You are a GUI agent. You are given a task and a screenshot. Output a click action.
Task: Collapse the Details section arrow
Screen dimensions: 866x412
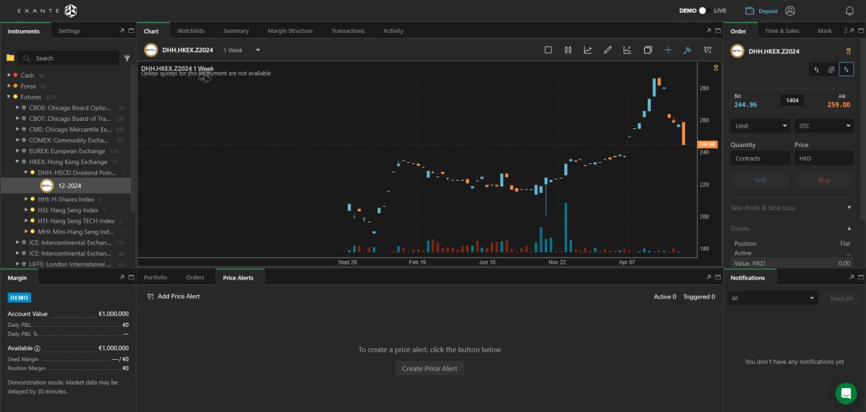tap(849, 229)
